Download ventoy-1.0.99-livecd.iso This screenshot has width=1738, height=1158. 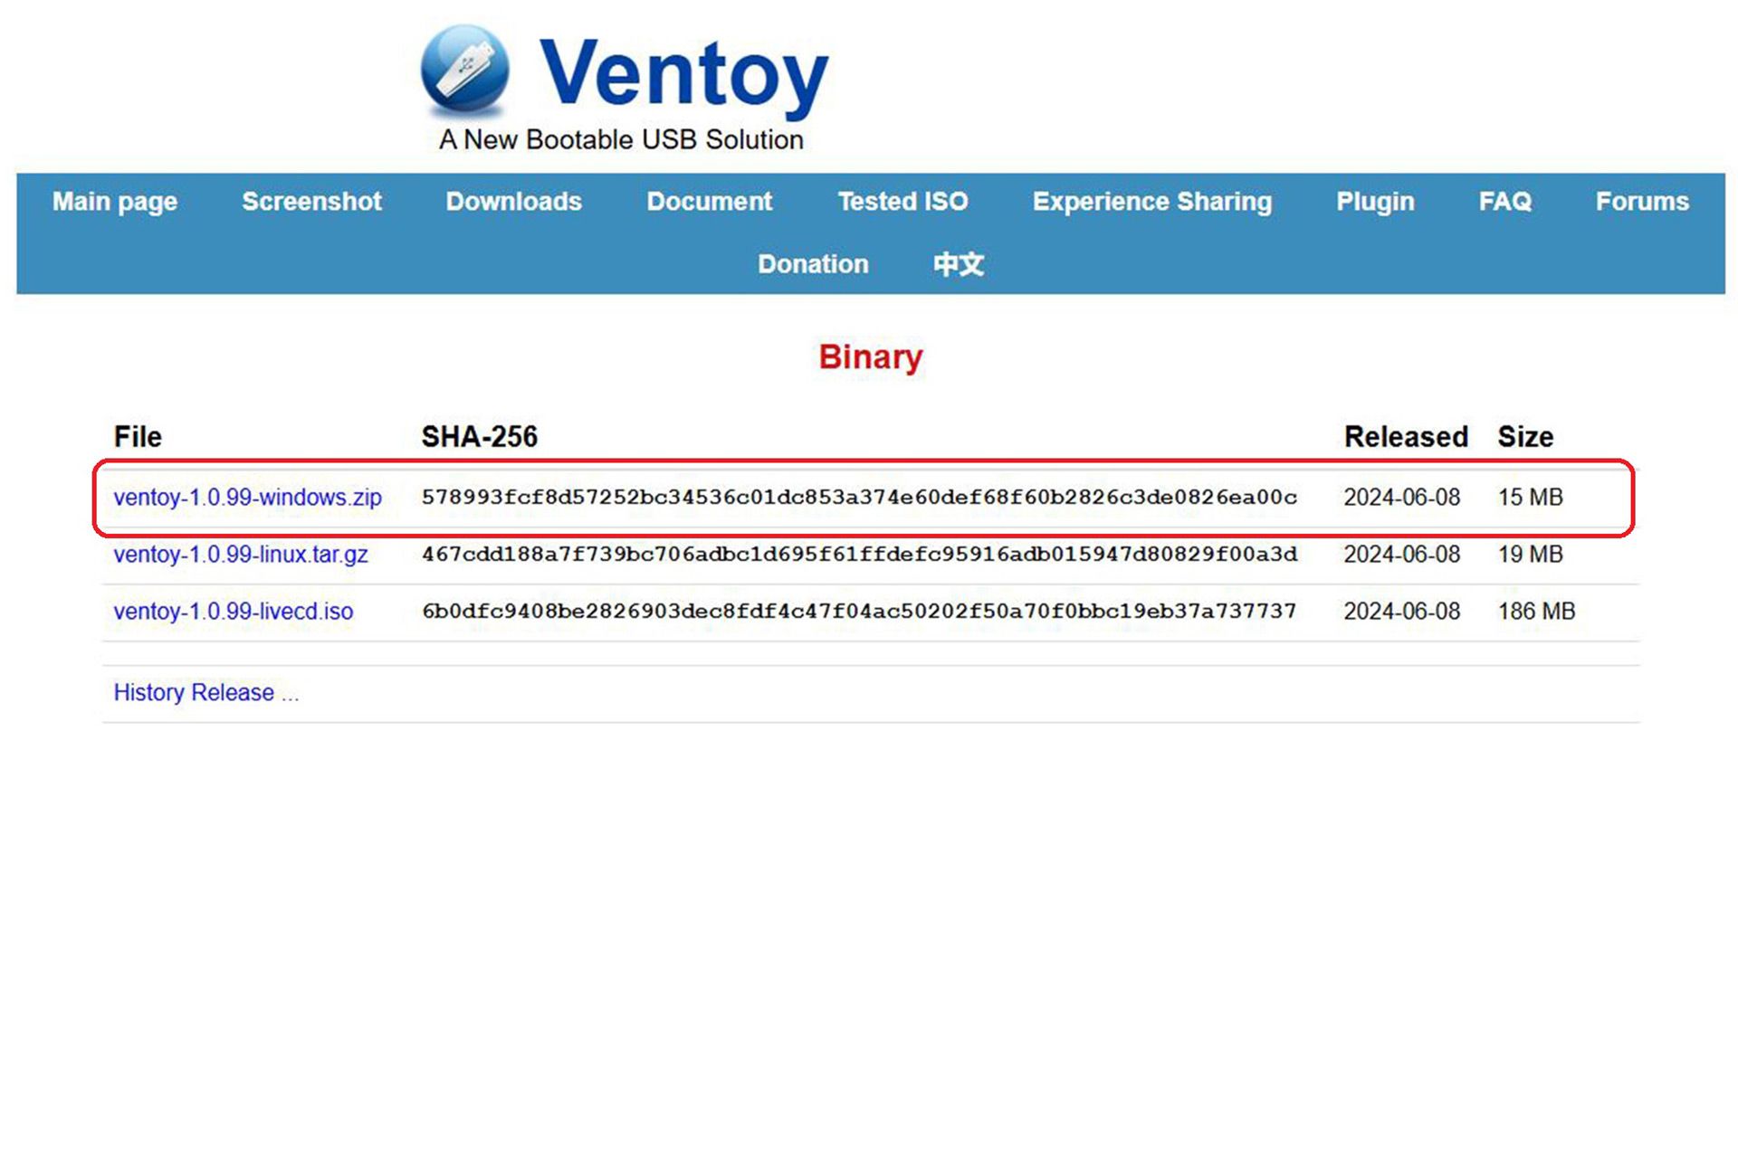[234, 612]
